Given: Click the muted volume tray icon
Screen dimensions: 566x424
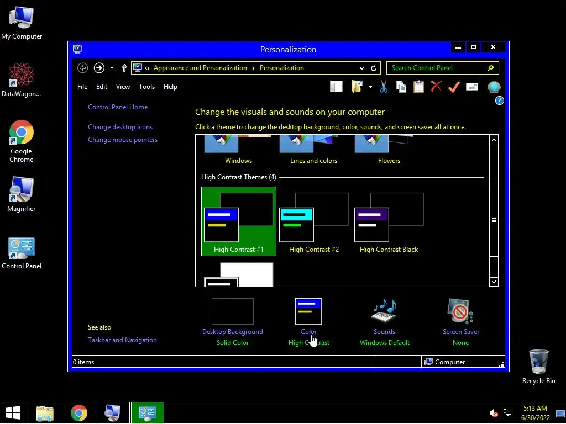Looking at the screenshot, I should 494,413.
